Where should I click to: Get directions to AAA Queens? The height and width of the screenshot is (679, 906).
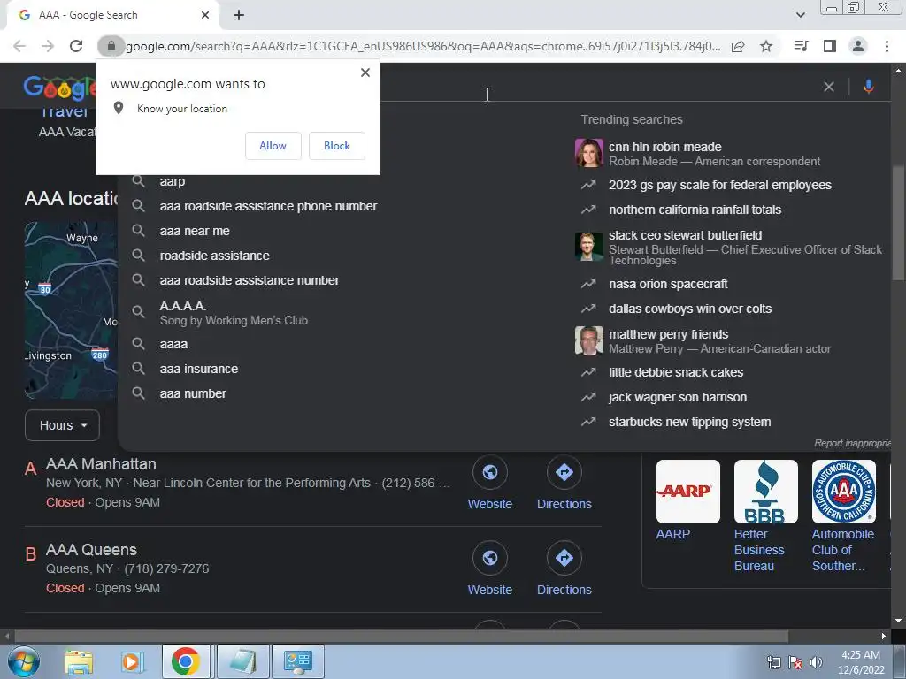tap(564, 569)
